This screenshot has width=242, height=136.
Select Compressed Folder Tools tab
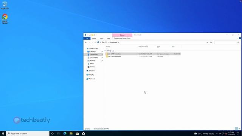[x=122, y=38]
